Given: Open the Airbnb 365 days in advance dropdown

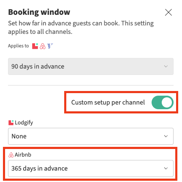Looking at the screenshot, I should (91, 168).
